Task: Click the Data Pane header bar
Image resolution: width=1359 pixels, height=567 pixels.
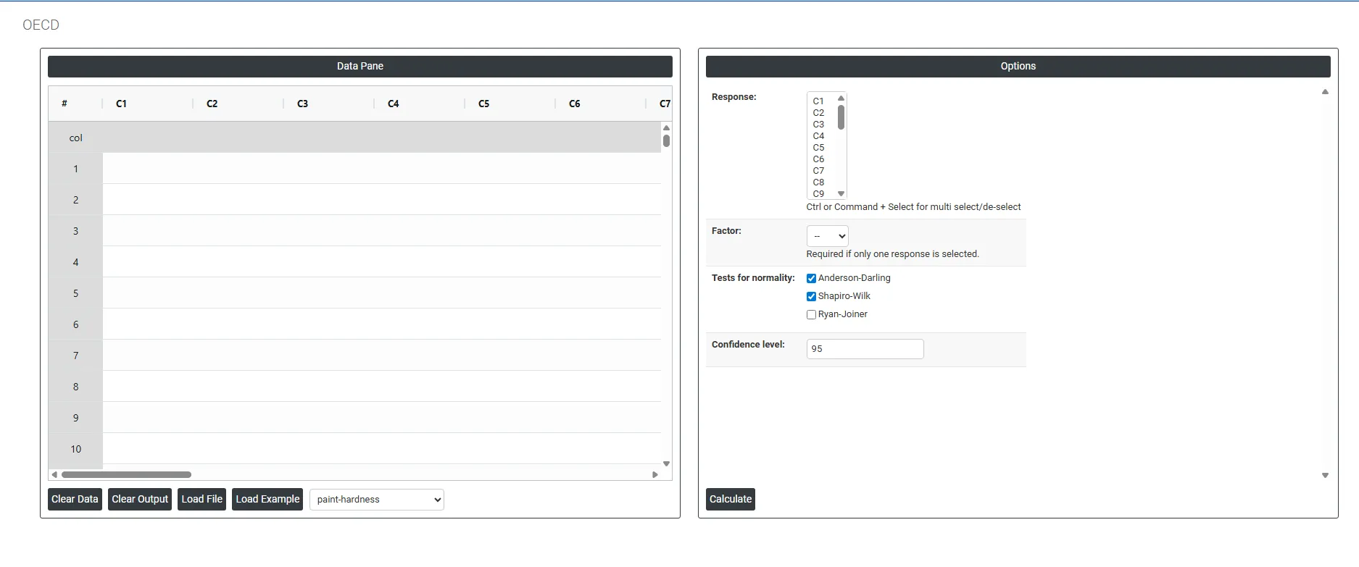Action: pyautogui.click(x=360, y=67)
